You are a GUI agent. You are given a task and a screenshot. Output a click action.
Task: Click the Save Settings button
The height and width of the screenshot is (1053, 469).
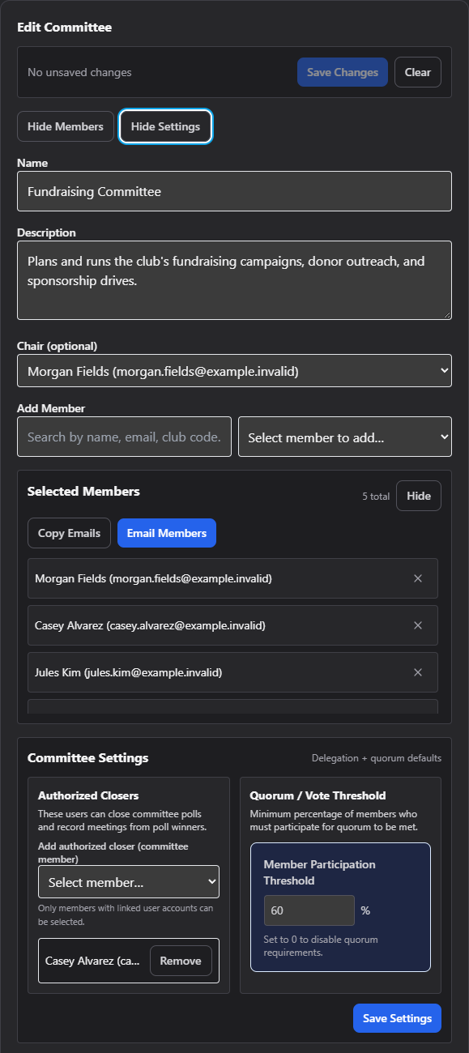pos(397,1018)
